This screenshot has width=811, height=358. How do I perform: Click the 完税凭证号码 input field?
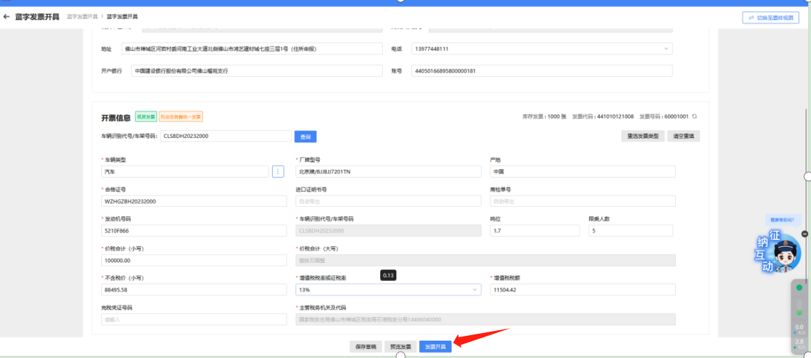pos(194,319)
